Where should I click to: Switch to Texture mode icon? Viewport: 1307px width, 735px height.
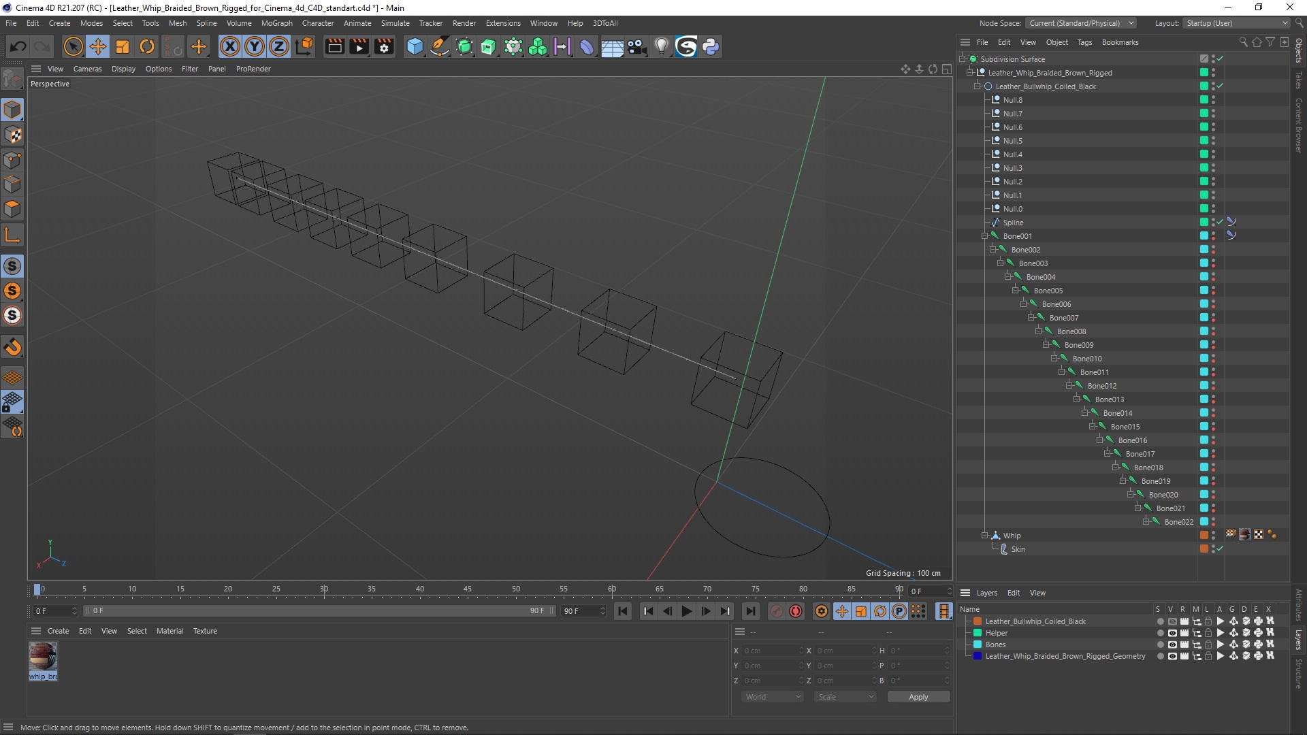[x=12, y=135]
